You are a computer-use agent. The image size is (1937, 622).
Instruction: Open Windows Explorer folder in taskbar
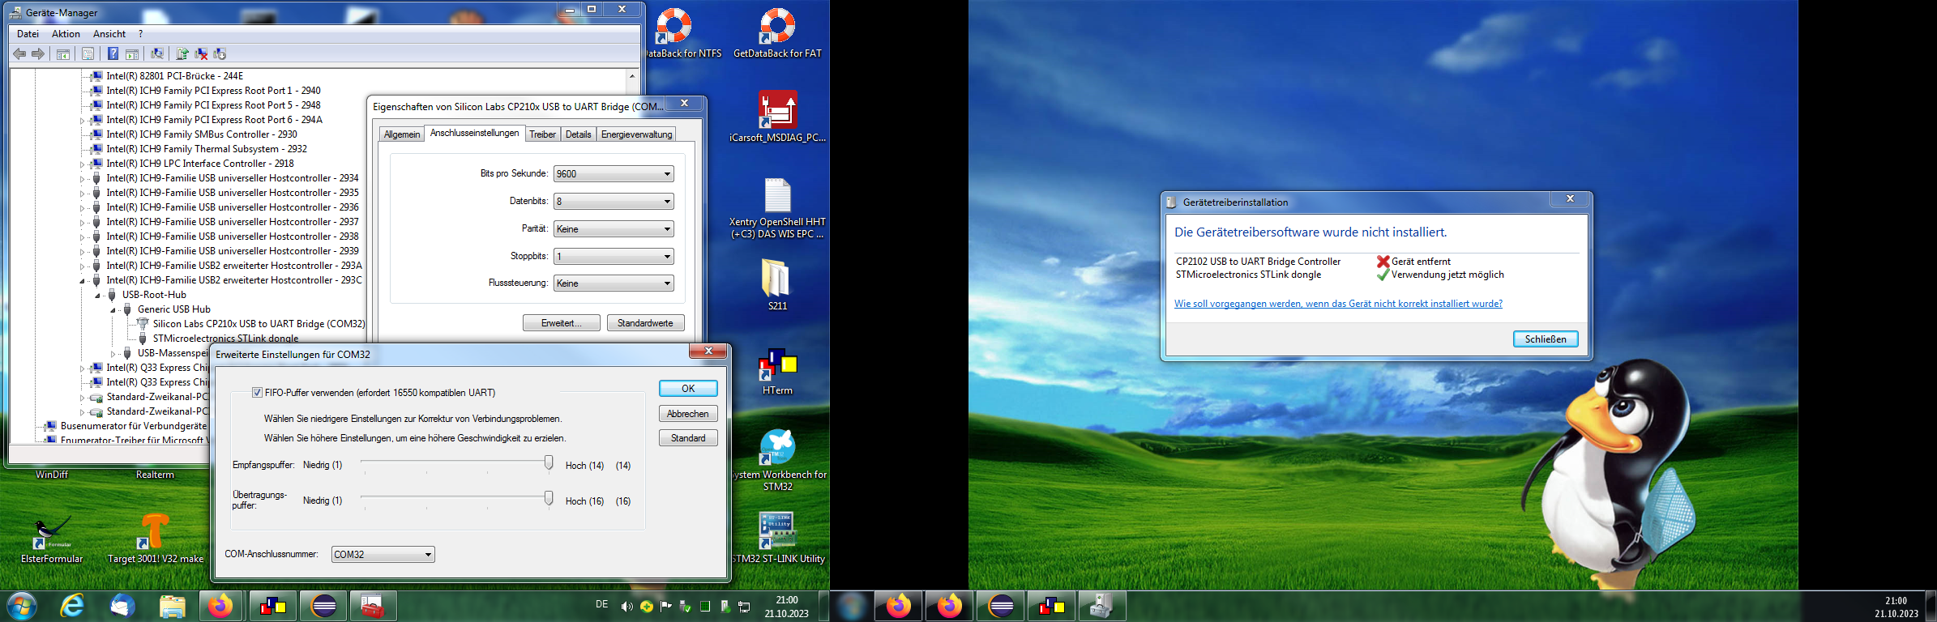(x=172, y=606)
